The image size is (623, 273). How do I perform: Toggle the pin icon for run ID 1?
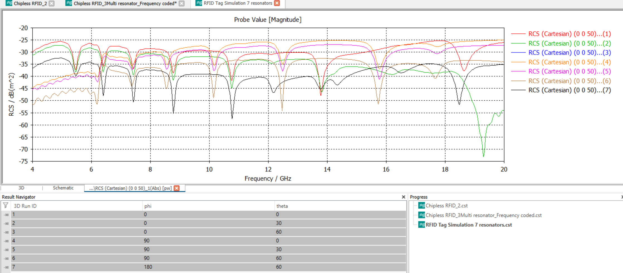6,215
